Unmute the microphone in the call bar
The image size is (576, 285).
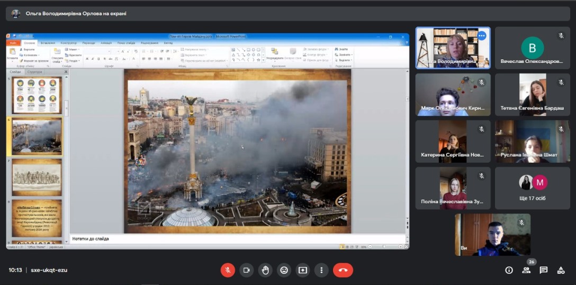click(228, 270)
